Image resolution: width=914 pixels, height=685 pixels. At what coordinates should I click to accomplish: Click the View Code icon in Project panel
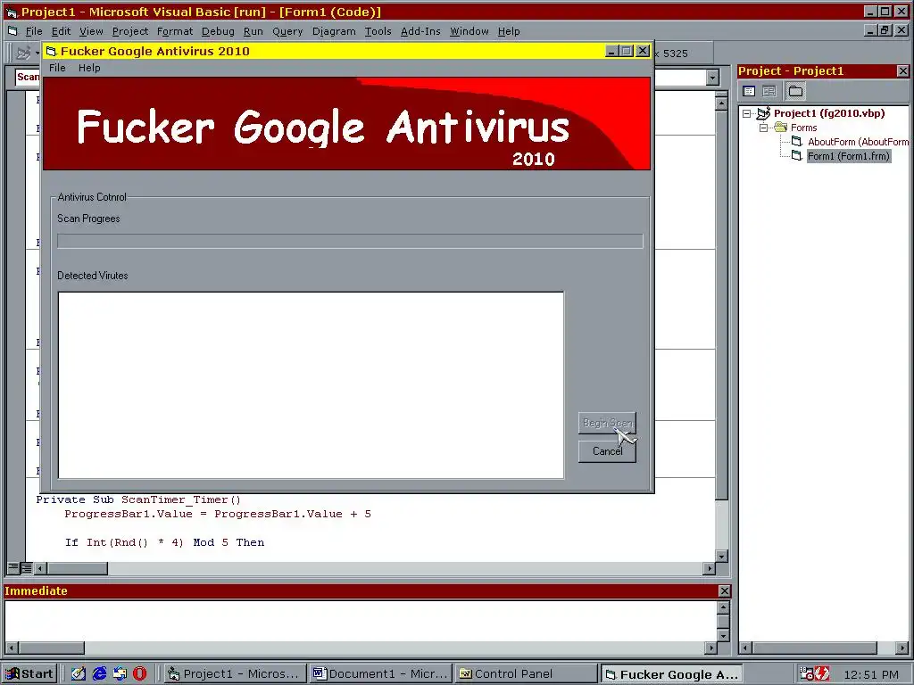pyautogui.click(x=749, y=91)
